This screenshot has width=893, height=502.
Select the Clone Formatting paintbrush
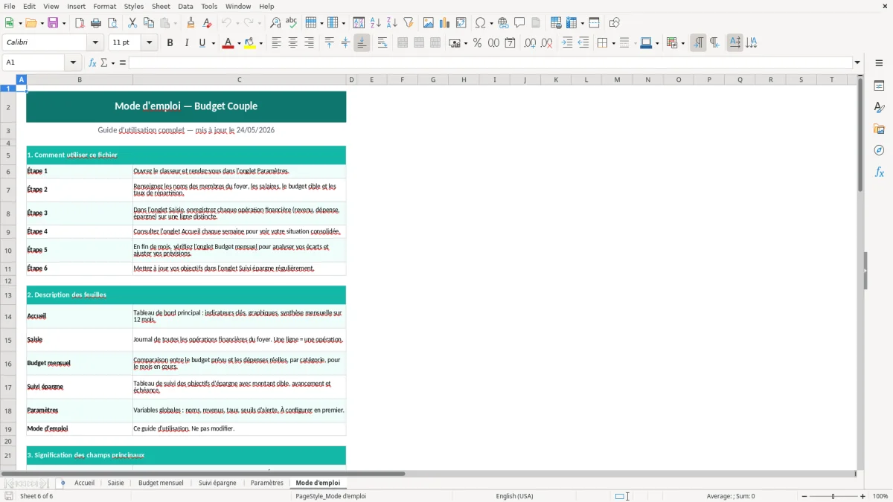pyautogui.click(x=191, y=23)
